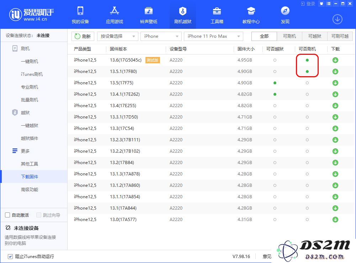
Task: Open the iPhone device type dropdown
Action: coord(161,36)
